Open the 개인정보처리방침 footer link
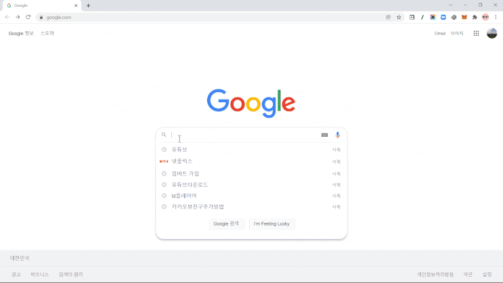503x283 pixels. tap(435, 274)
